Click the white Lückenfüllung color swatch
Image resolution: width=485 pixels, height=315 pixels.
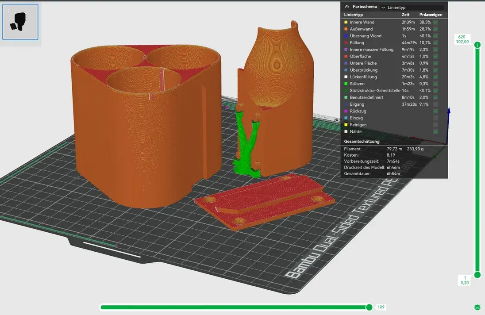(346, 77)
